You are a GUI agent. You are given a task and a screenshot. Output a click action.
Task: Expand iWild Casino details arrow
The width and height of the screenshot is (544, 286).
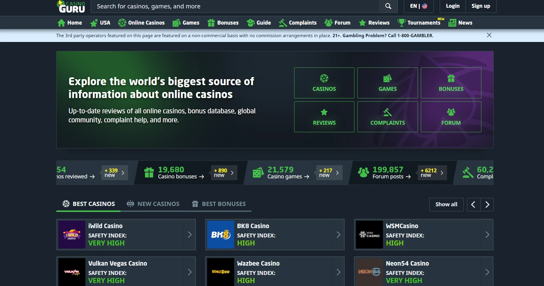click(190, 235)
